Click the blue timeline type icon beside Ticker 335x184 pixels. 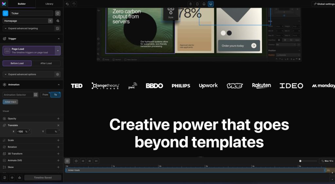(x=5, y=13)
